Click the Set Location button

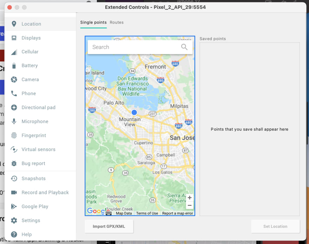(275, 226)
